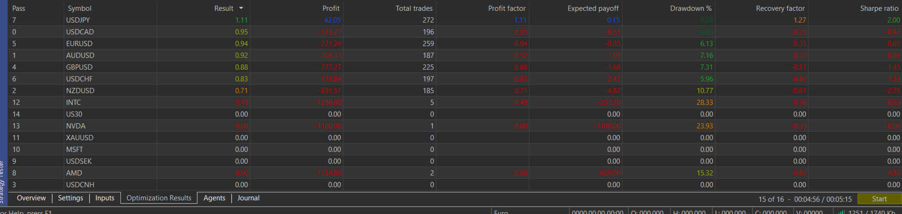Select the USDJPY result row
902x214 pixels.
tap(455, 20)
